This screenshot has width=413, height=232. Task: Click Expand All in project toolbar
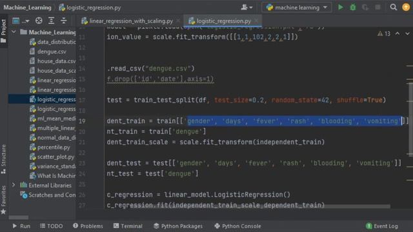pos(51,21)
